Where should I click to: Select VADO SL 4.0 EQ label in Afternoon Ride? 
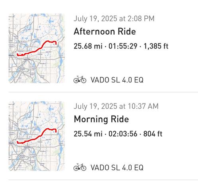click(117, 80)
